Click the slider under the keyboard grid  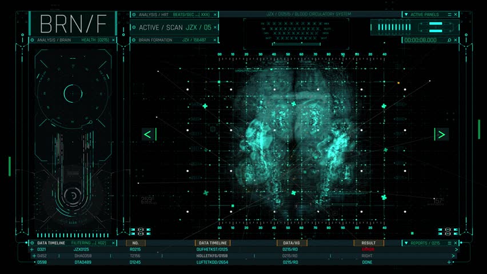click(x=296, y=44)
